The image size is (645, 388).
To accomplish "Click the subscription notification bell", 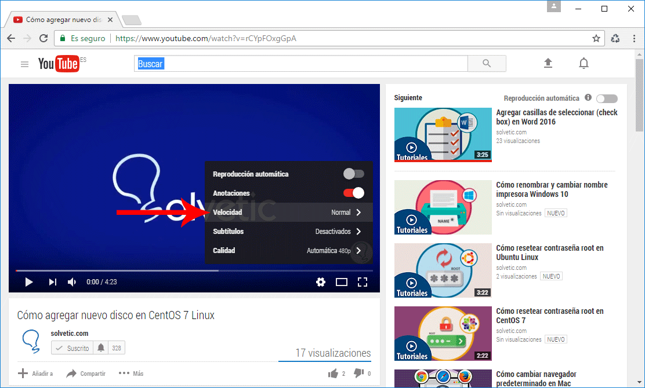I will [x=101, y=348].
